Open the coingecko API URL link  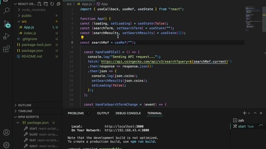[165, 62]
